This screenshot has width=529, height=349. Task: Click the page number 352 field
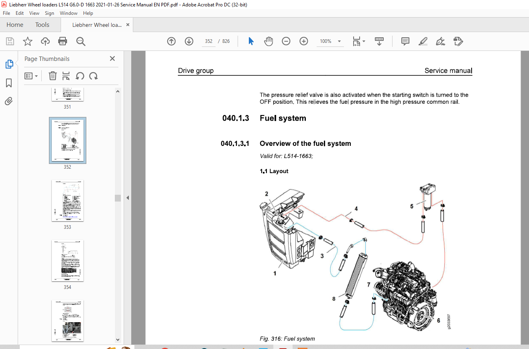(x=208, y=41)
